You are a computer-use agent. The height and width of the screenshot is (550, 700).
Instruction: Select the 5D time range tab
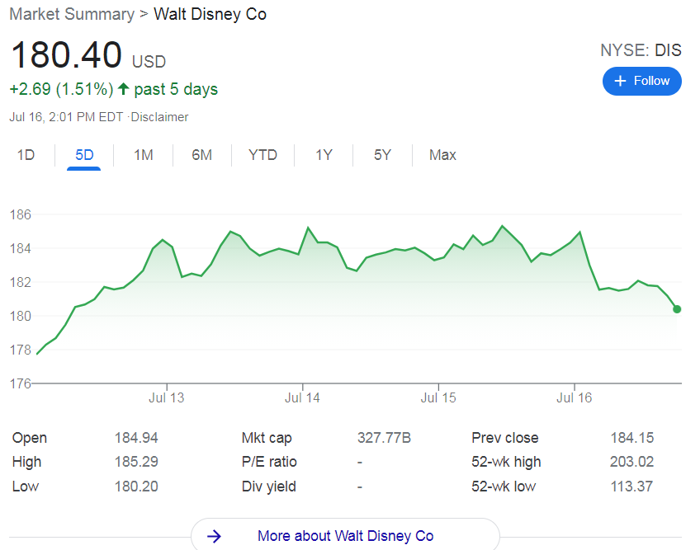[x=84, y=155]
